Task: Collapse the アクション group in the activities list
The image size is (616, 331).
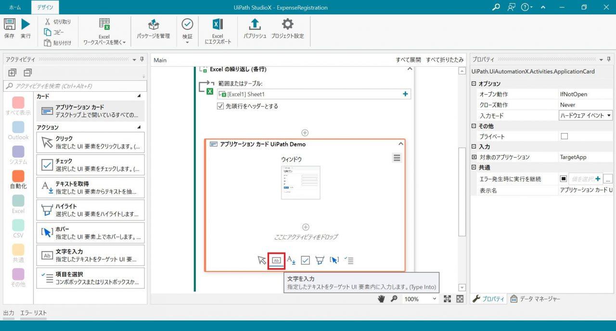Action: pyautogui.click(x=139, y=127)
